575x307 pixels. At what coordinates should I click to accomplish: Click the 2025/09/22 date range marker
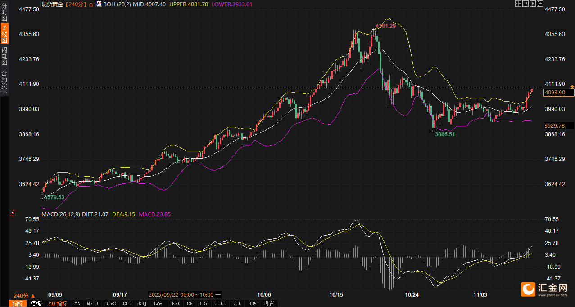[184, 295]
